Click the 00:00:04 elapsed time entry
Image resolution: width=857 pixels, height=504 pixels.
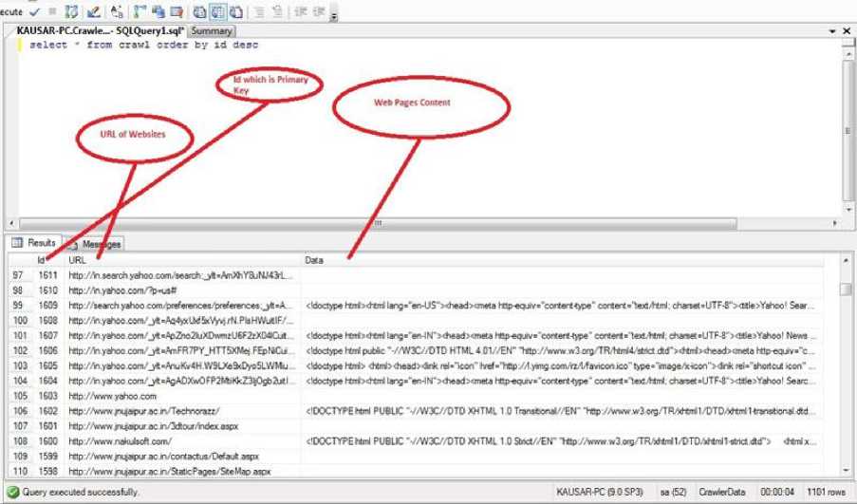point(776,492)
